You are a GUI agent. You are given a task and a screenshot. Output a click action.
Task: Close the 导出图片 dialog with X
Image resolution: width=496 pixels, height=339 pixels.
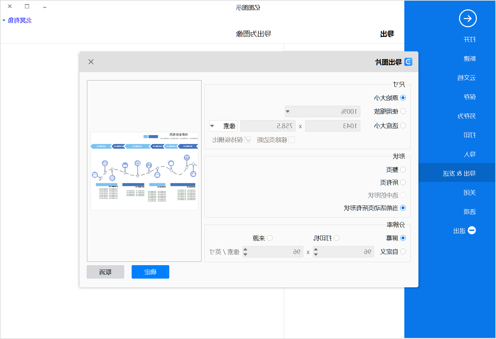(91, 62)
